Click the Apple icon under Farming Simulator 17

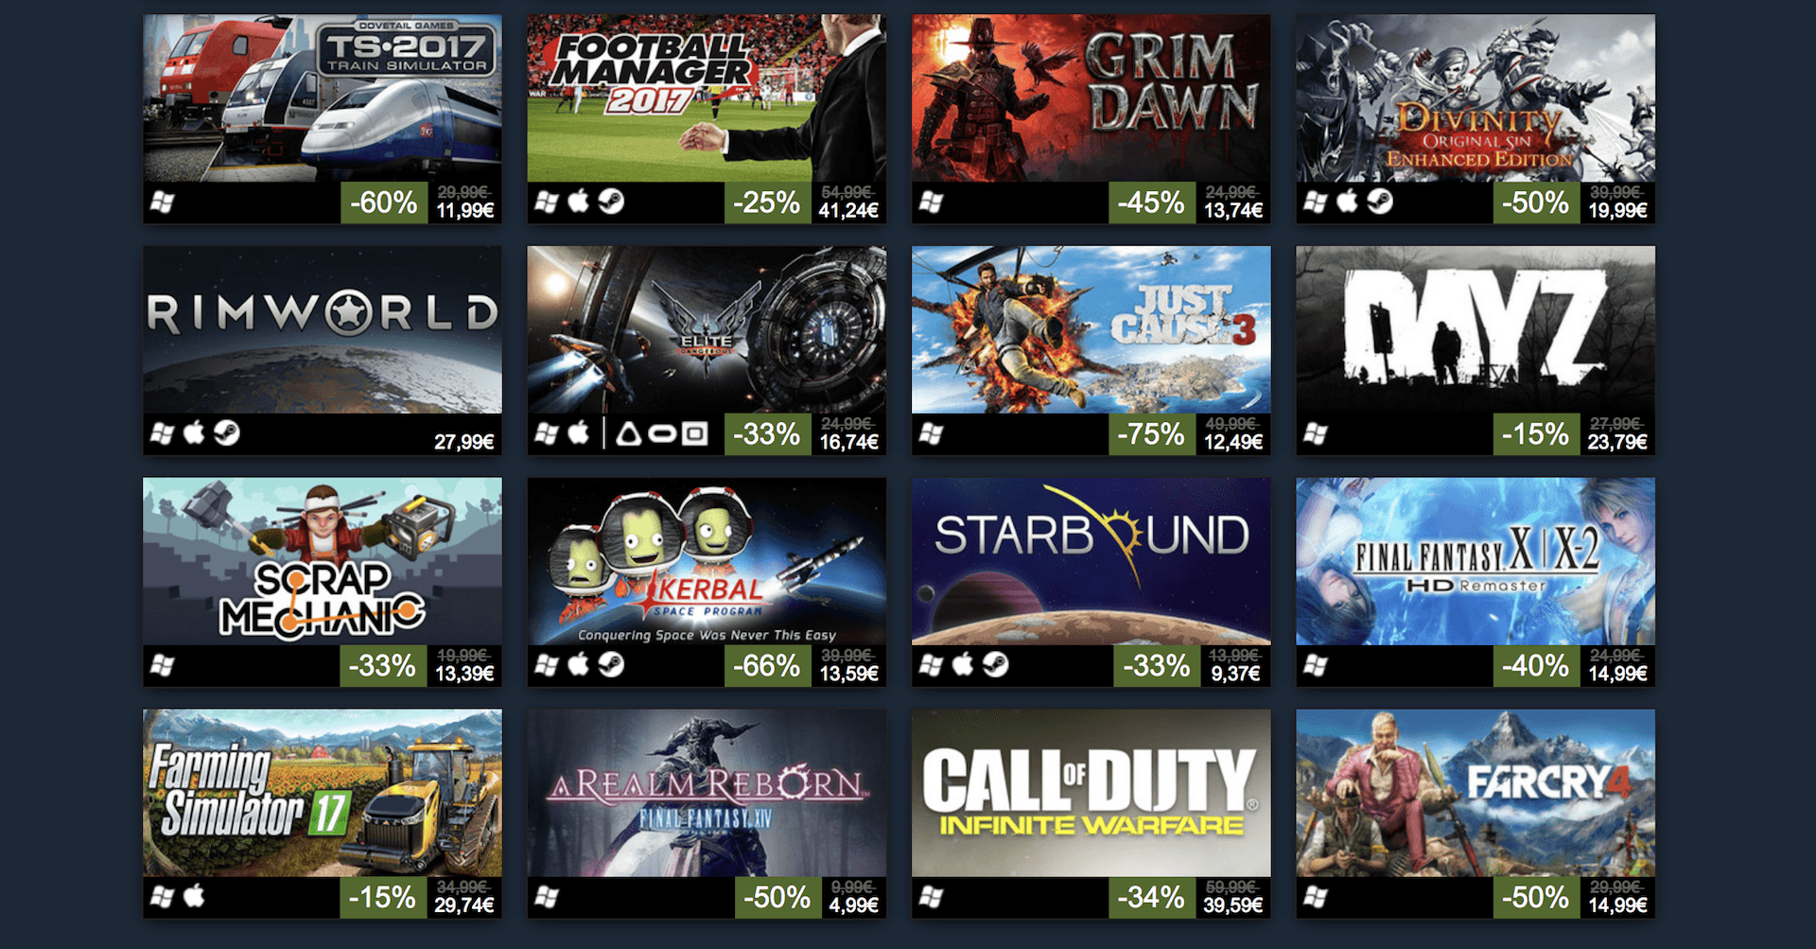tap(194, 895)
